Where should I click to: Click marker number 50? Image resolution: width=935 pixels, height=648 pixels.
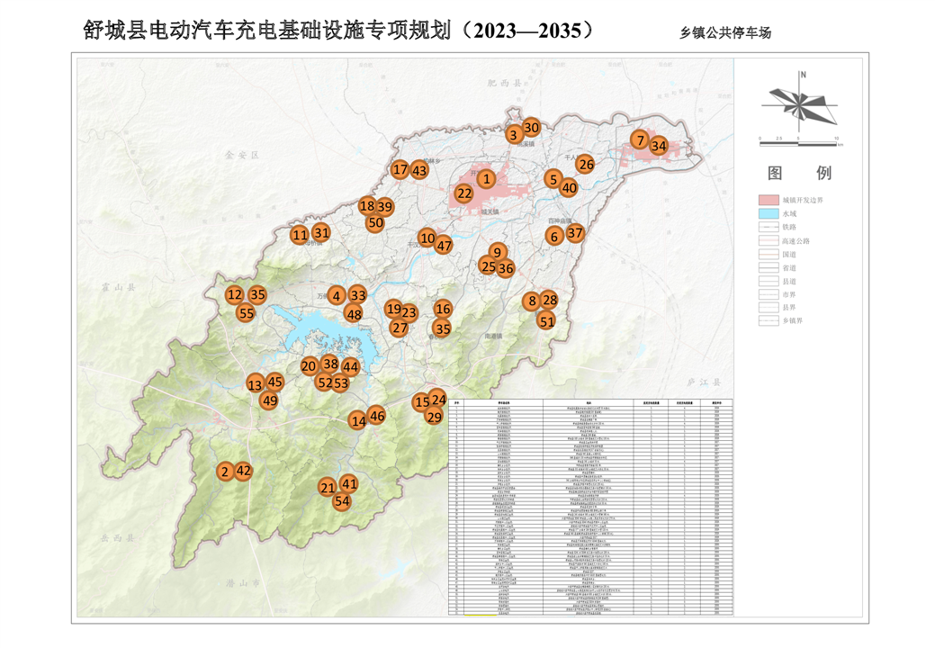point(375,223)
